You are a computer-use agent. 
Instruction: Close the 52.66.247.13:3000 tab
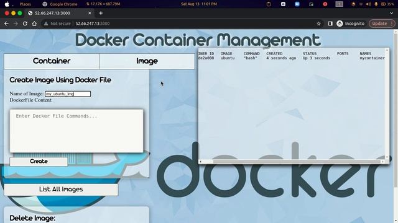click(90, 13)
